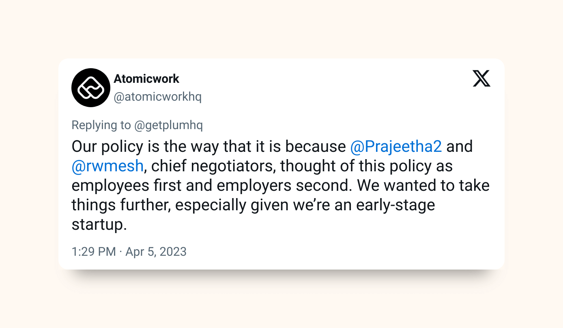Click the 'Replying to' label

click(x=101, y=125)
